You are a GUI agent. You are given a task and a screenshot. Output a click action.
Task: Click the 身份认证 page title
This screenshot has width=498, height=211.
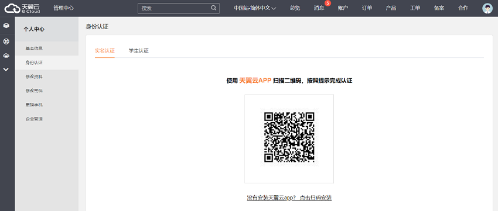tap(97, 27)
